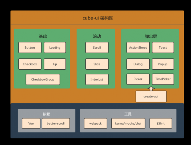Select the ActionSheet component box
This screenshot has height=145, width=191.
(x=138, y=48)
